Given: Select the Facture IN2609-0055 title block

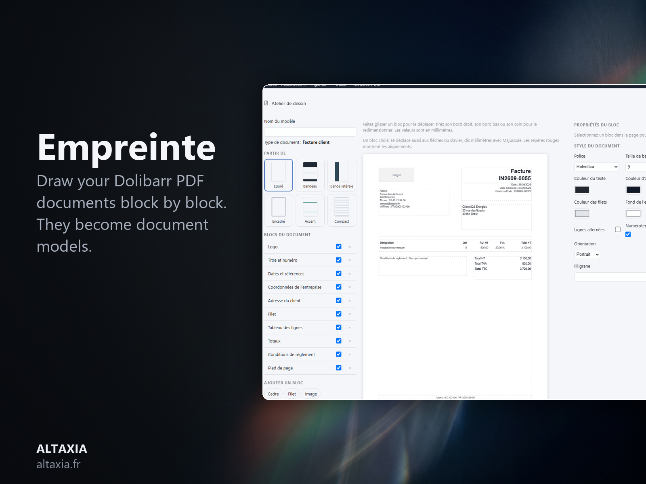Looking at the screenshot, I should pos(497,175).
